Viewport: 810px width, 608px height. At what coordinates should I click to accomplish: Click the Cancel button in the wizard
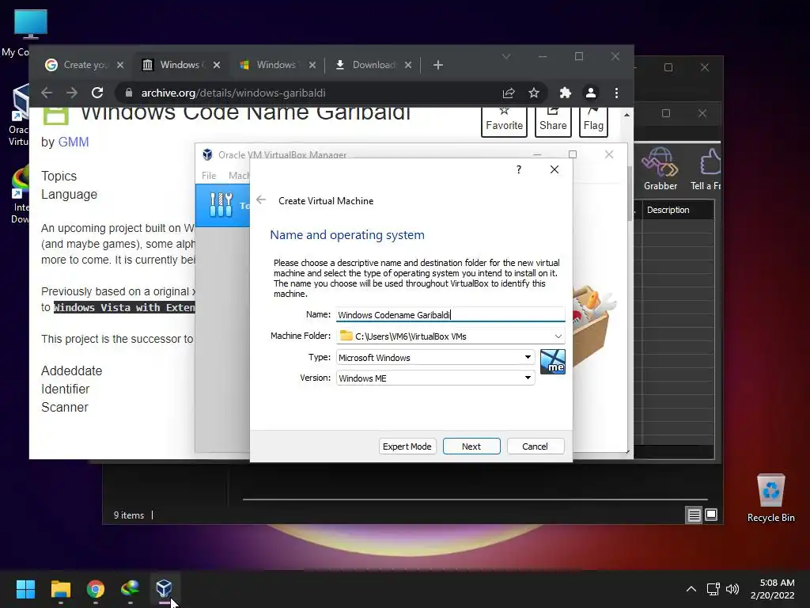click(536, 446)
